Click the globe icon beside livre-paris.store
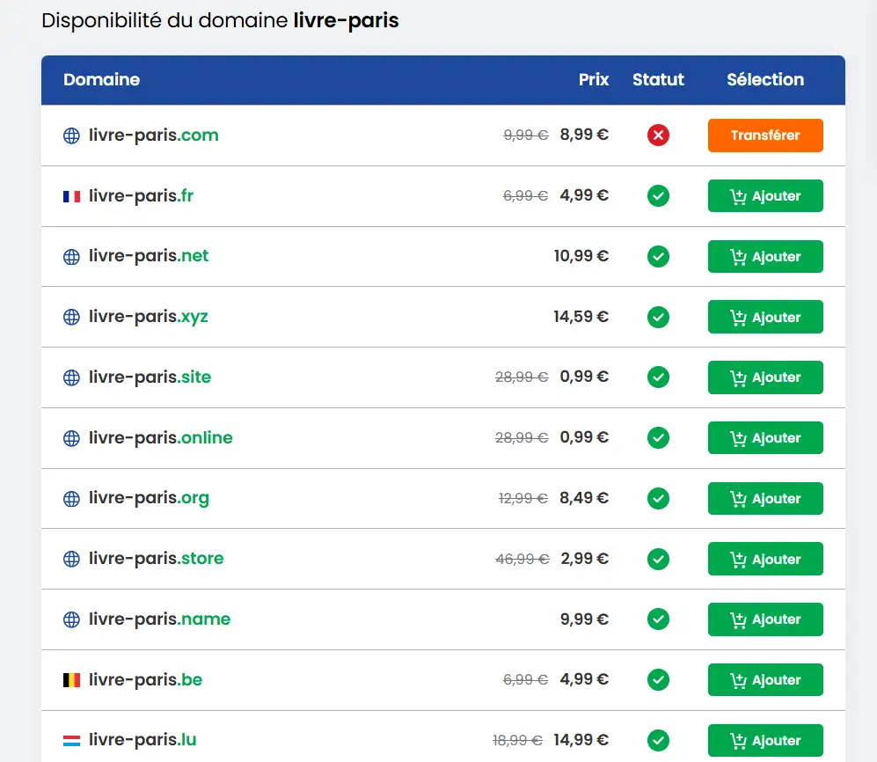877x762 pixels. point(71,559)
